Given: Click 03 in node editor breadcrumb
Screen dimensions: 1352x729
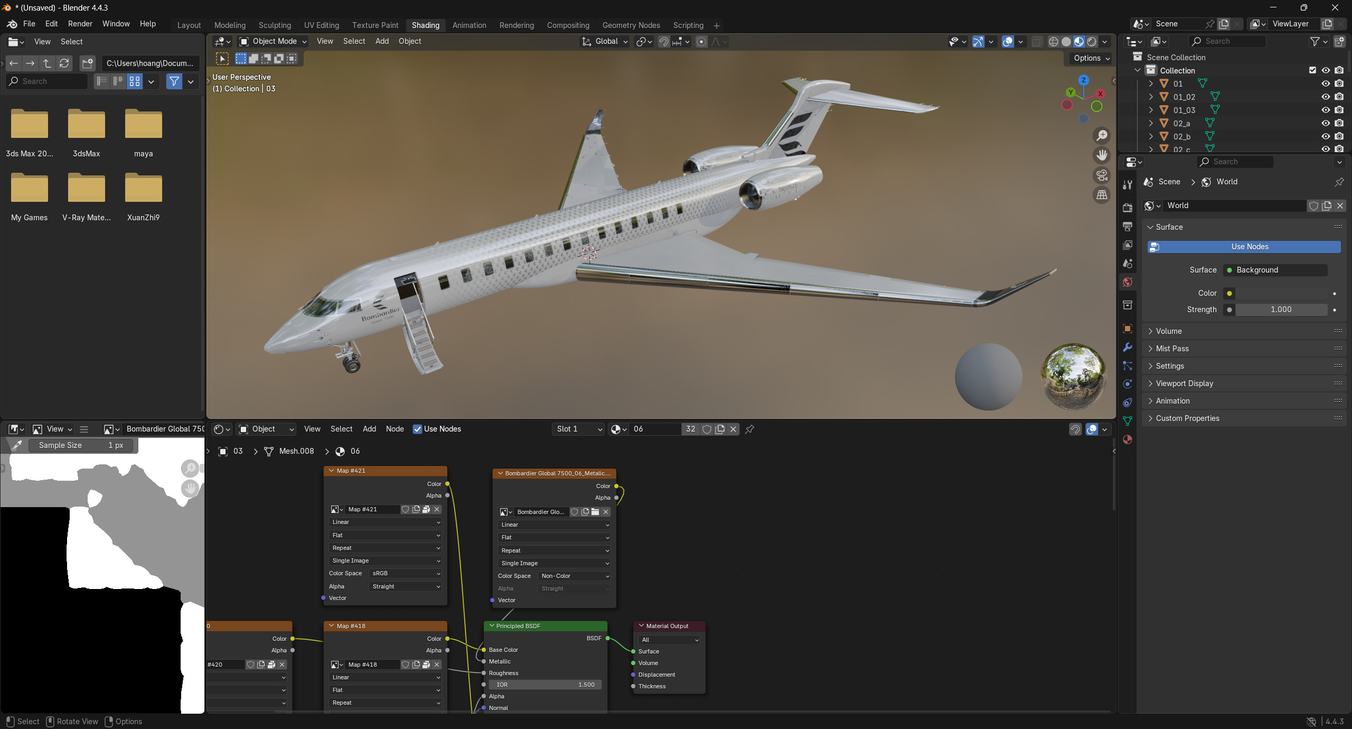Looking at the screenshot, I should coord(238,451).
